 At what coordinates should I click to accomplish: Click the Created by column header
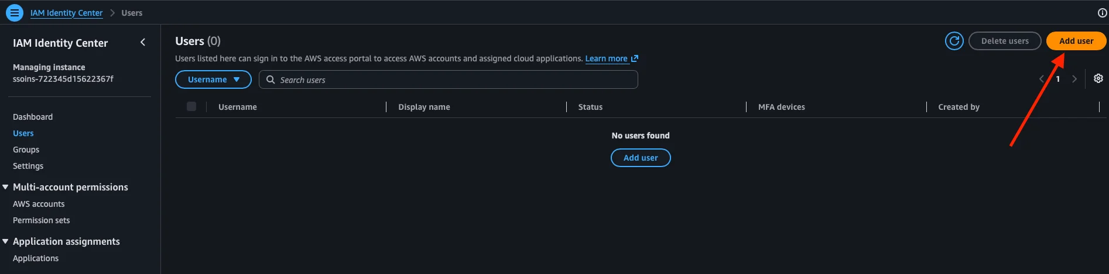click(959, 107)
